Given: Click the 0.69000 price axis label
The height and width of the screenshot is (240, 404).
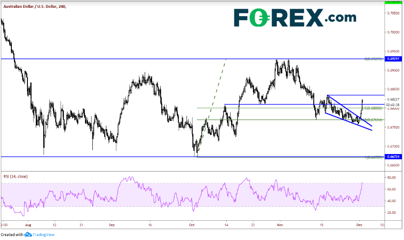Looking at the screenshot, I should (393, 70).
